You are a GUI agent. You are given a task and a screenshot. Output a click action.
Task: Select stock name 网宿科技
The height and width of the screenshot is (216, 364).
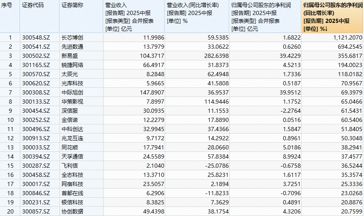pos(72,184)
